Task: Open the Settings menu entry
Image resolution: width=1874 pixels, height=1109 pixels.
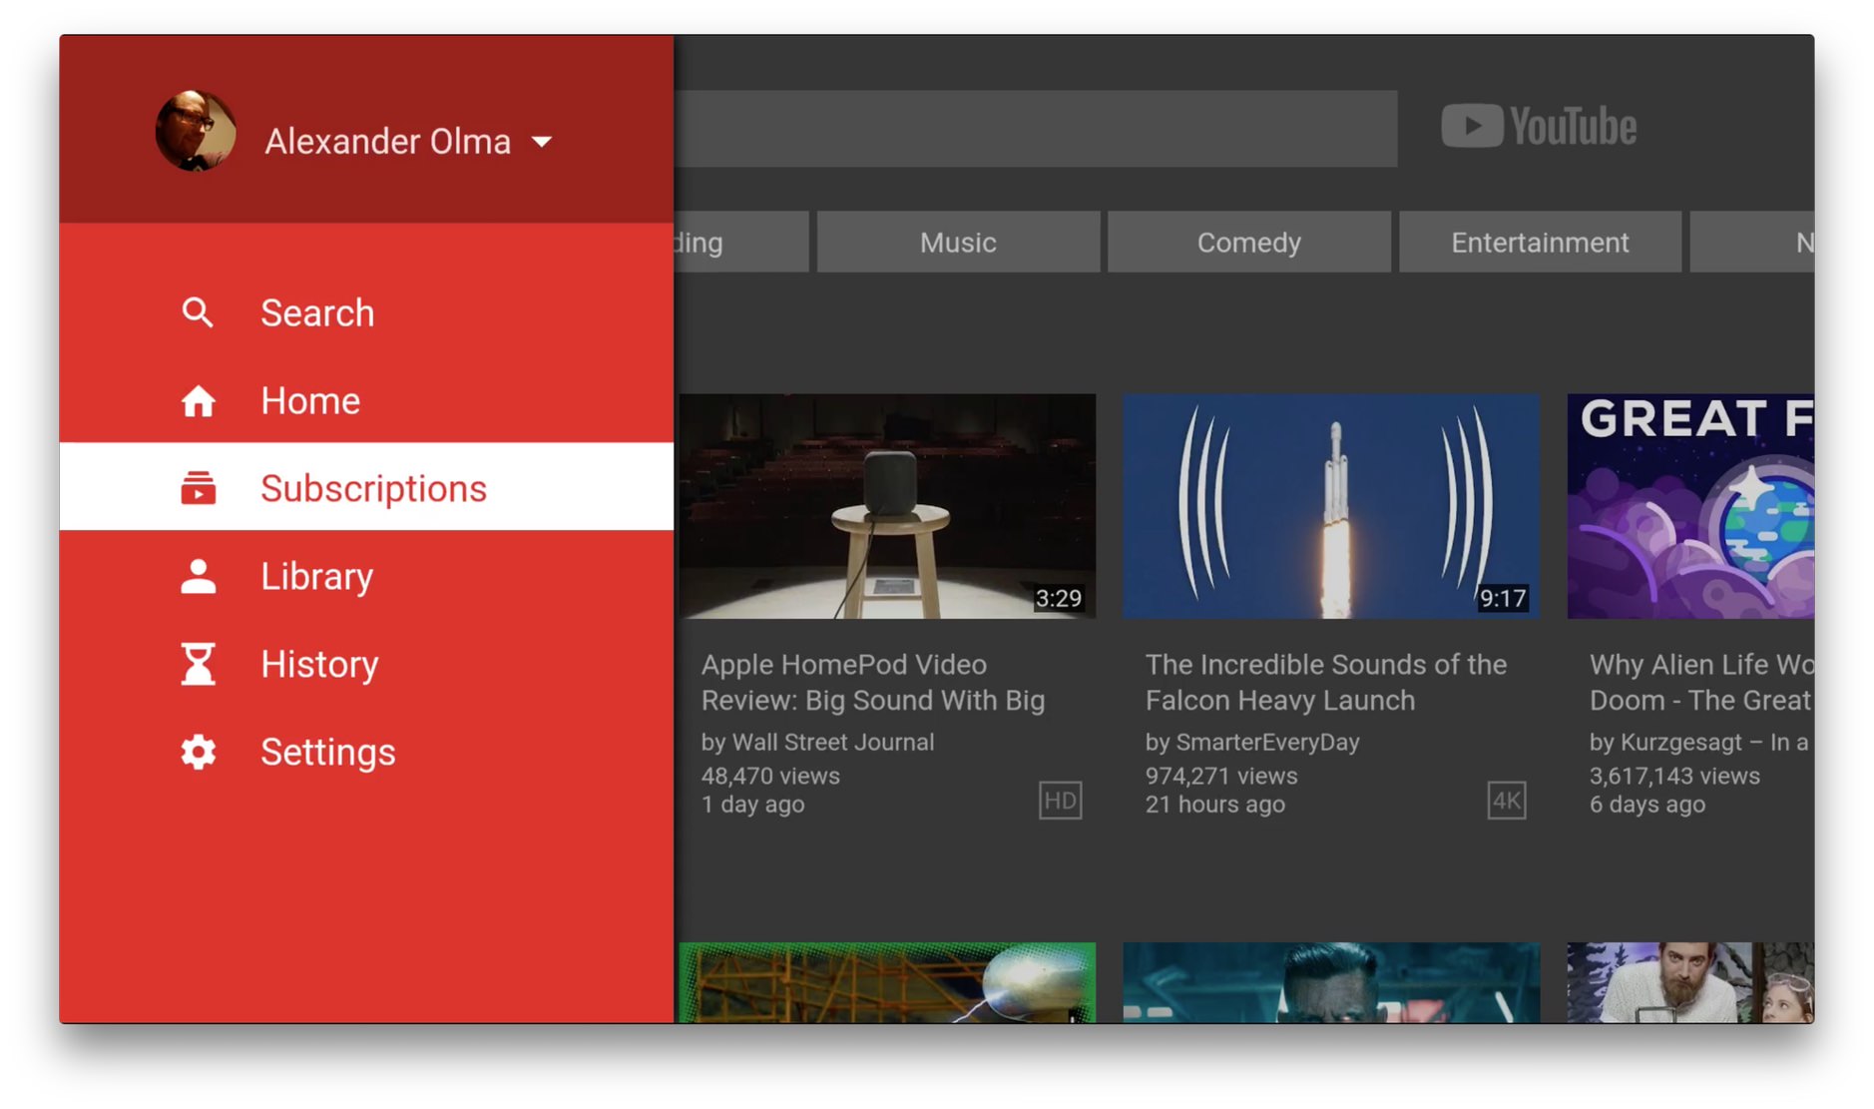Action: pyautogui.click(x=367, y=752)
